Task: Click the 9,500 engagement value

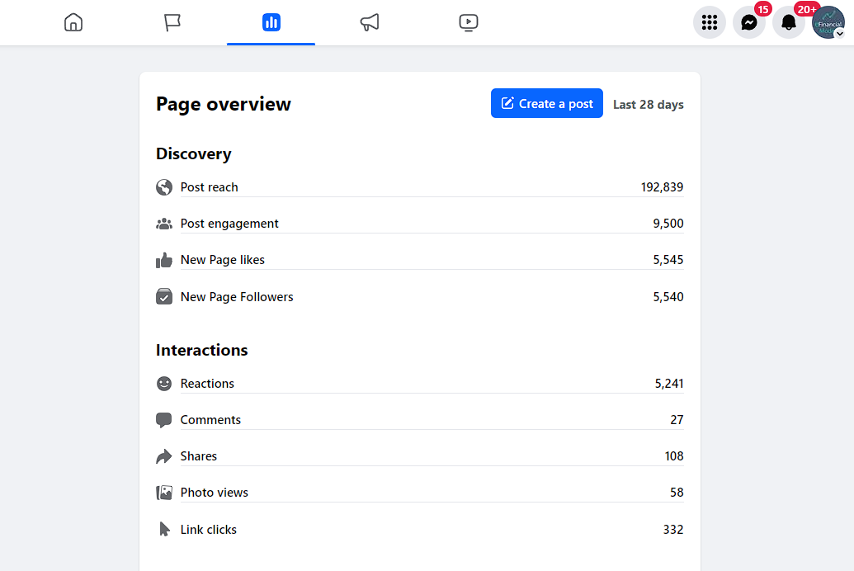Action: [668, 224]
